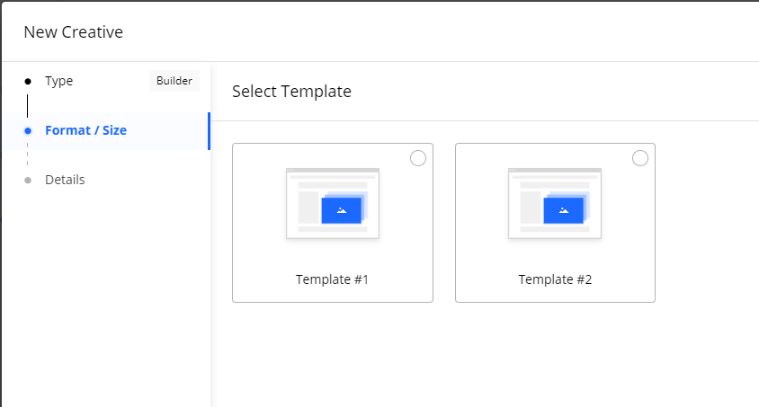759x407 pixels.
Task: Click the Builder badge next to Type
Action: tap(174, 81)
